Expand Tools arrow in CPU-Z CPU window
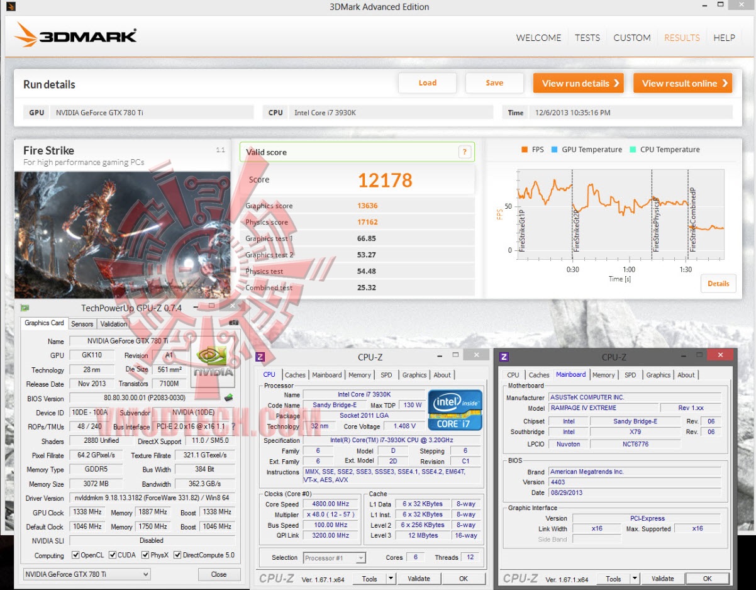 391,579
